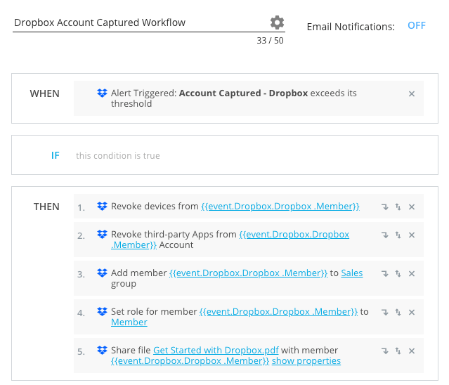Change the Member role link in step 4
The image size is (449, 385).
129,322
